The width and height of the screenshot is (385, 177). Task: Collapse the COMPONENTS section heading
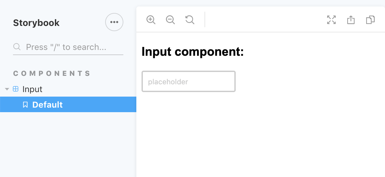click(52, 73)
